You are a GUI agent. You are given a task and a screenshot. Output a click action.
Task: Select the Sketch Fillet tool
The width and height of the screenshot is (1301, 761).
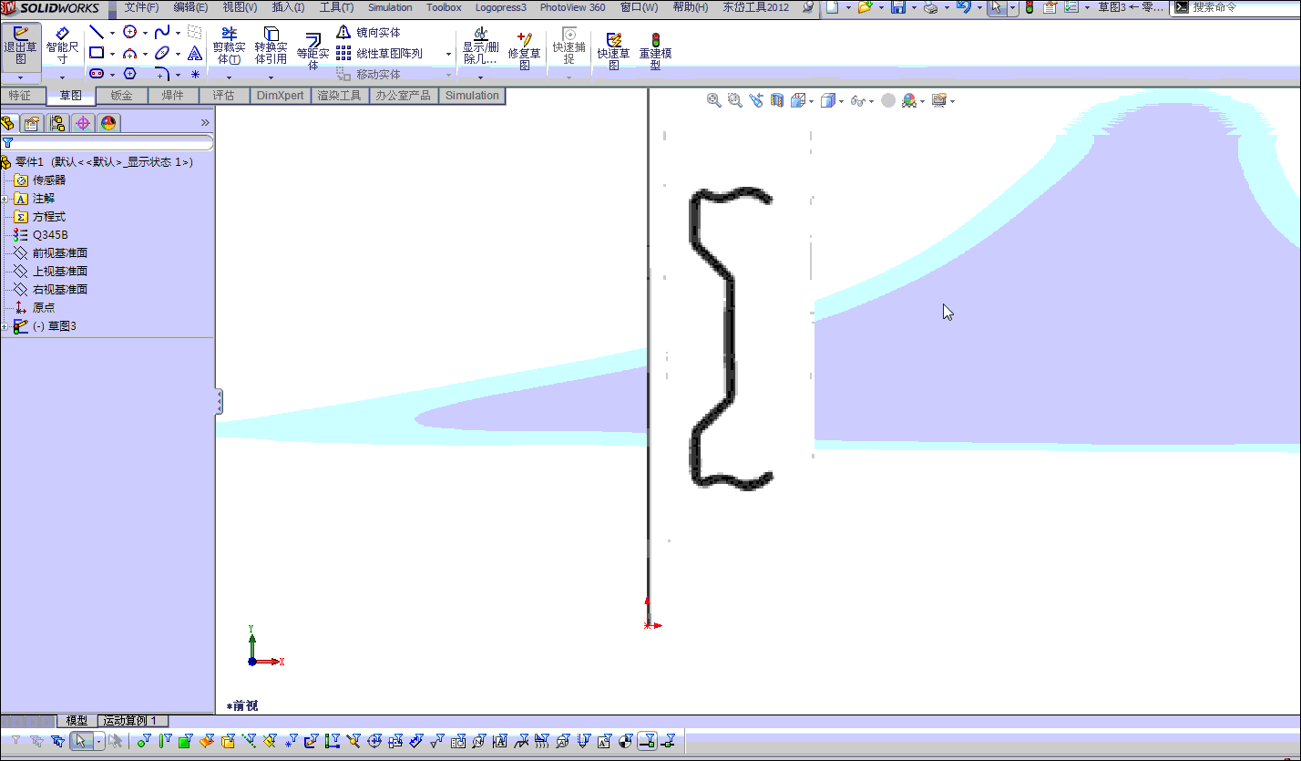162,74
